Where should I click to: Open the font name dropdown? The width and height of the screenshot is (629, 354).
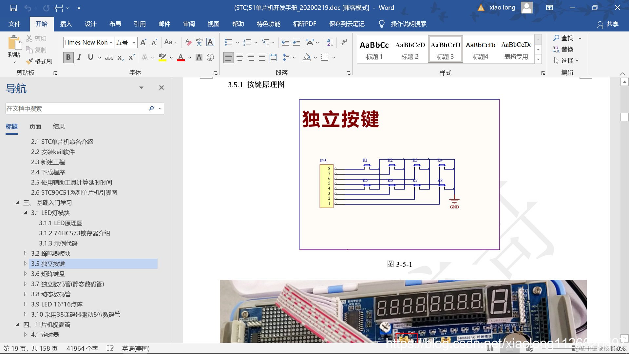111,43
